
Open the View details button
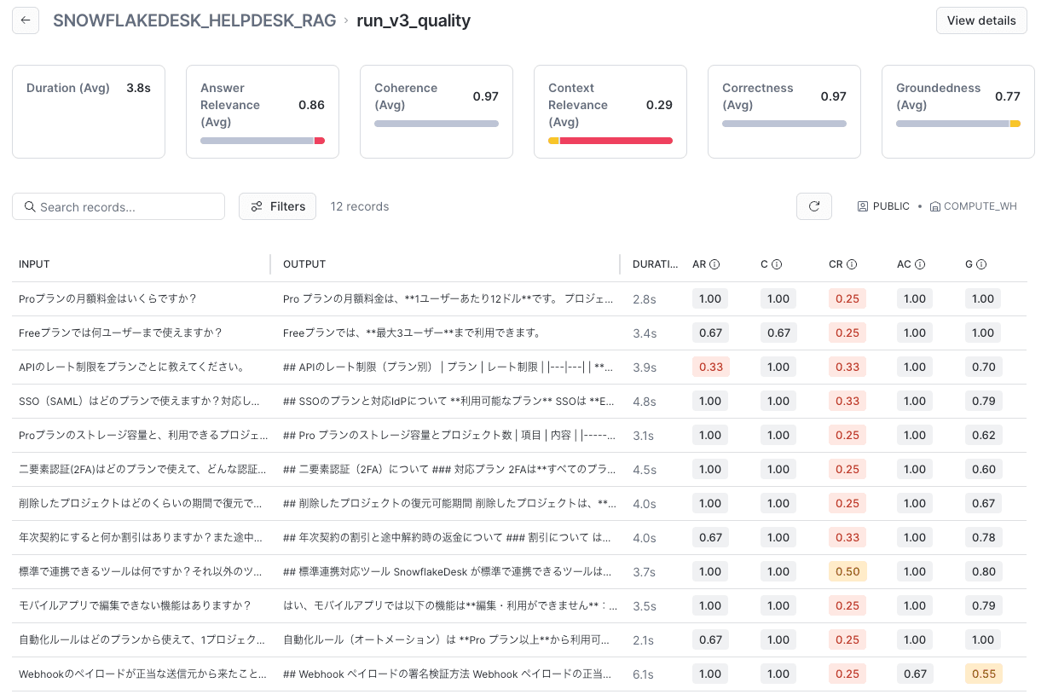coord(981,20)
